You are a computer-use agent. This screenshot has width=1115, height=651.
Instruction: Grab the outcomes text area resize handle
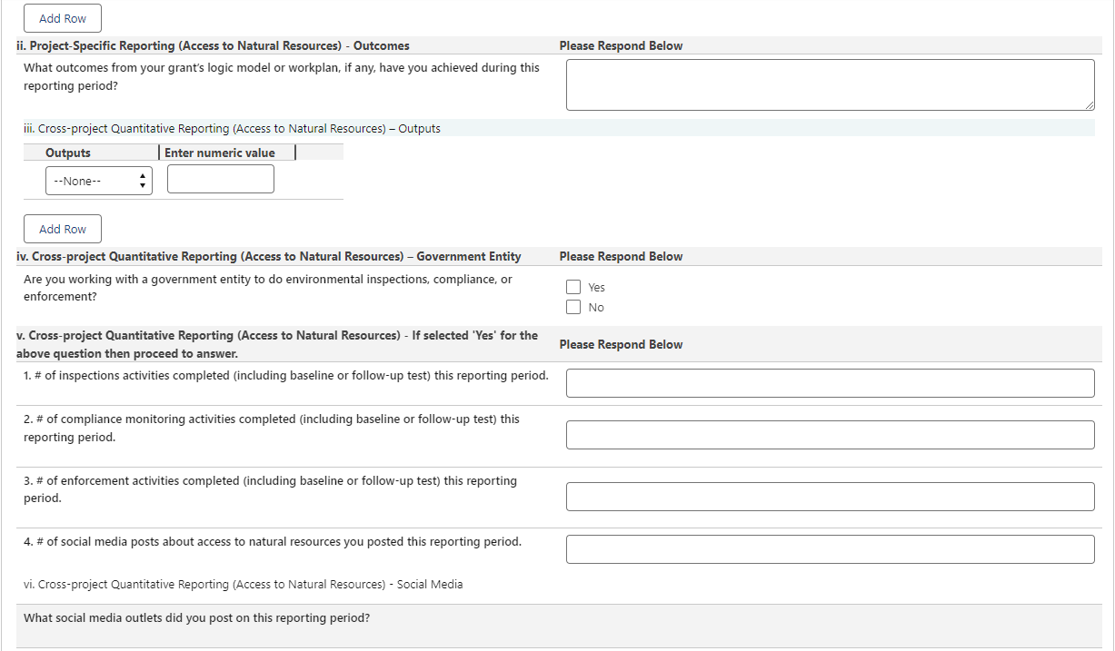pos(1089,105)
